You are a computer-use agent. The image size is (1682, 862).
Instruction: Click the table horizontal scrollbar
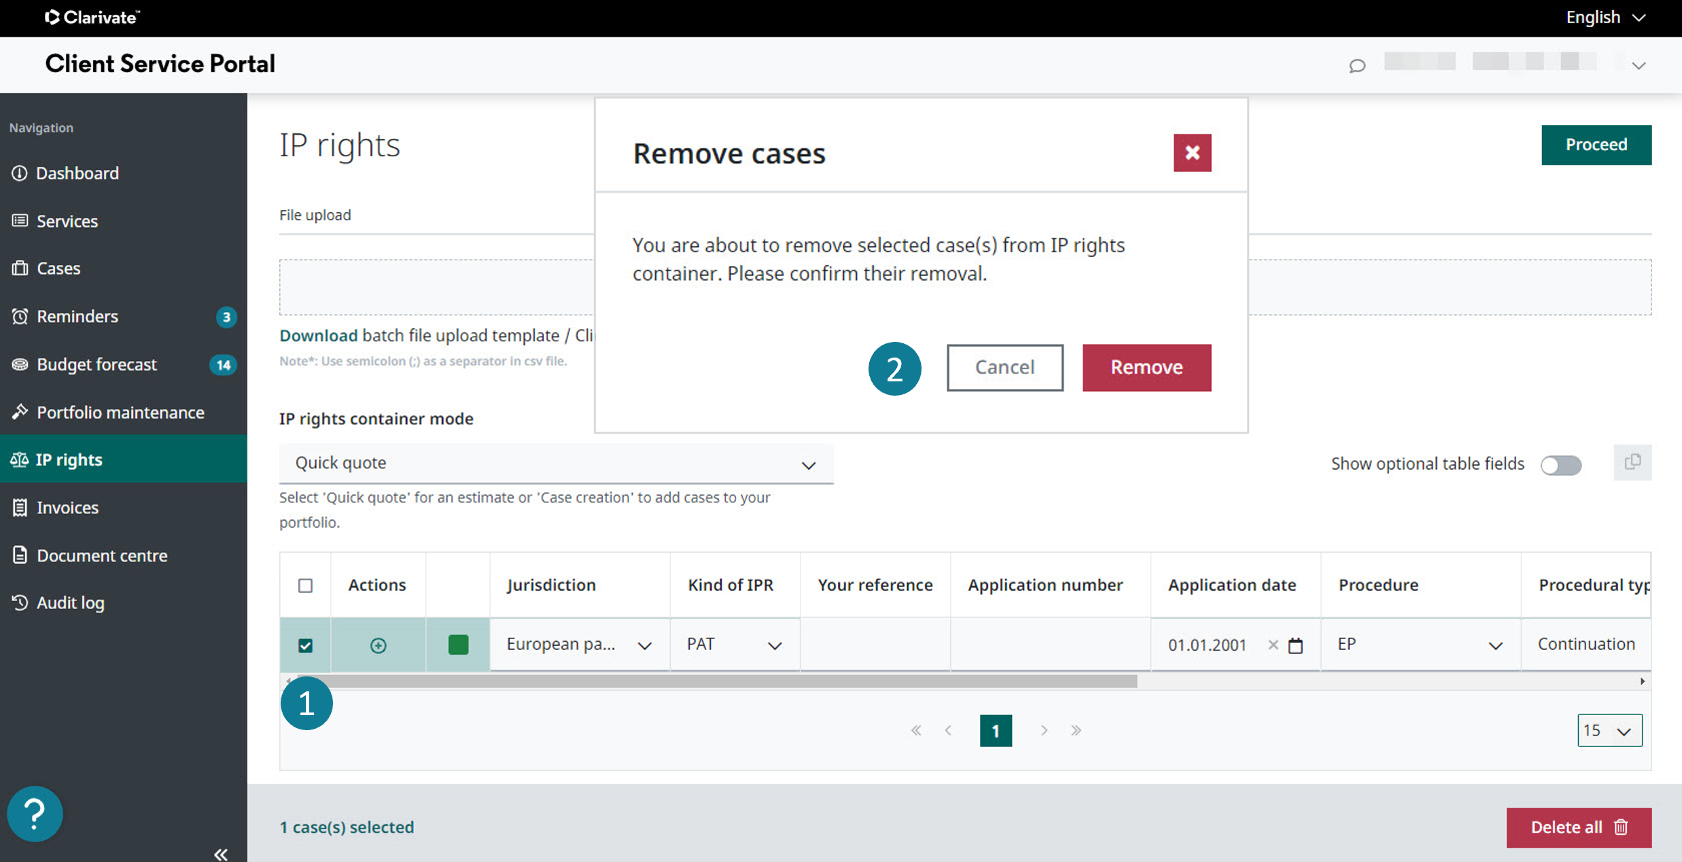pos(717,681)
